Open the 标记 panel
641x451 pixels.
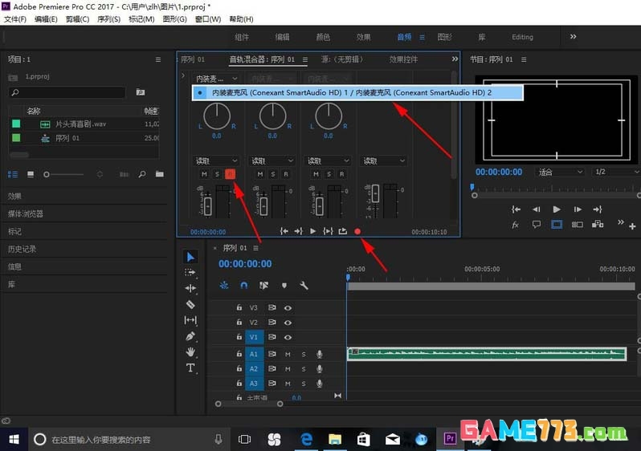pyautogui.click(x=14, y=232)
